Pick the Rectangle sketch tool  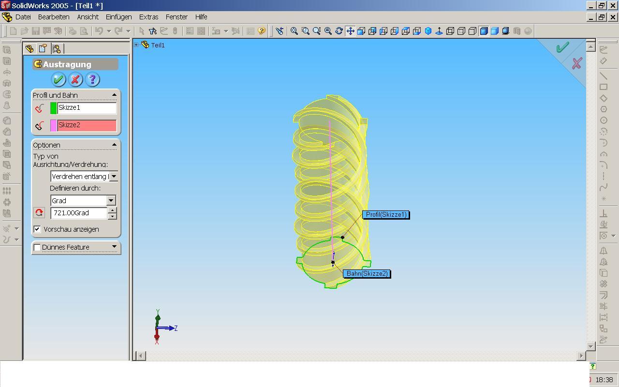pyautogui.click(x=604, y=87)
